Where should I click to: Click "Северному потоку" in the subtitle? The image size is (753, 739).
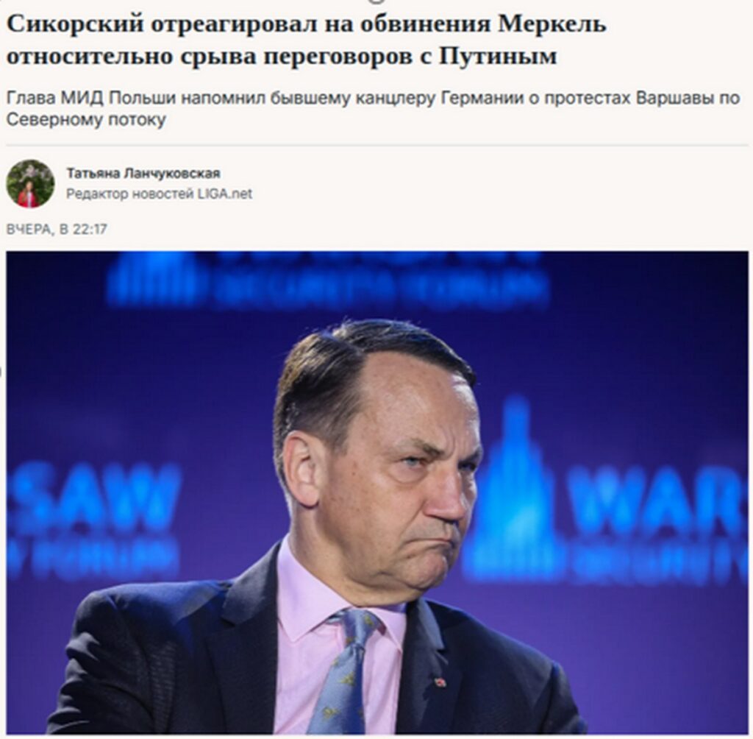[x=86, y=119]
